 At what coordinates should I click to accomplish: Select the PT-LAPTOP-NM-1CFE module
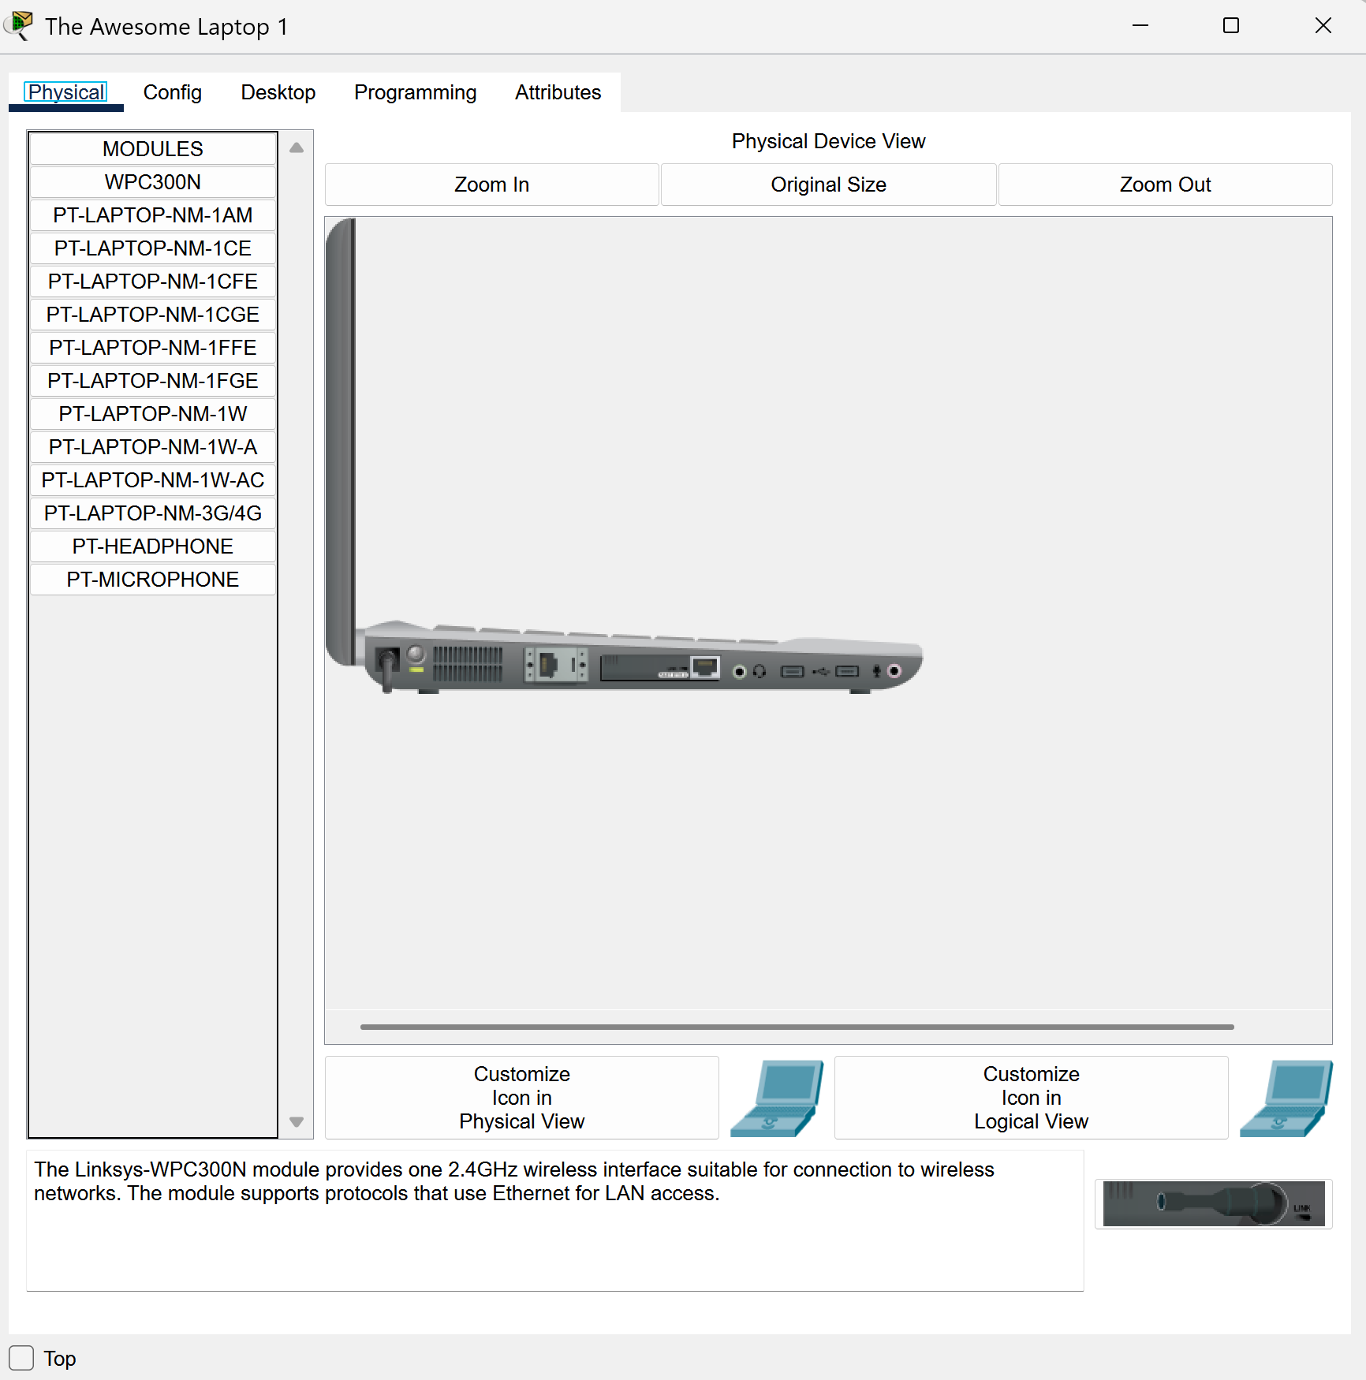[153, 282]
